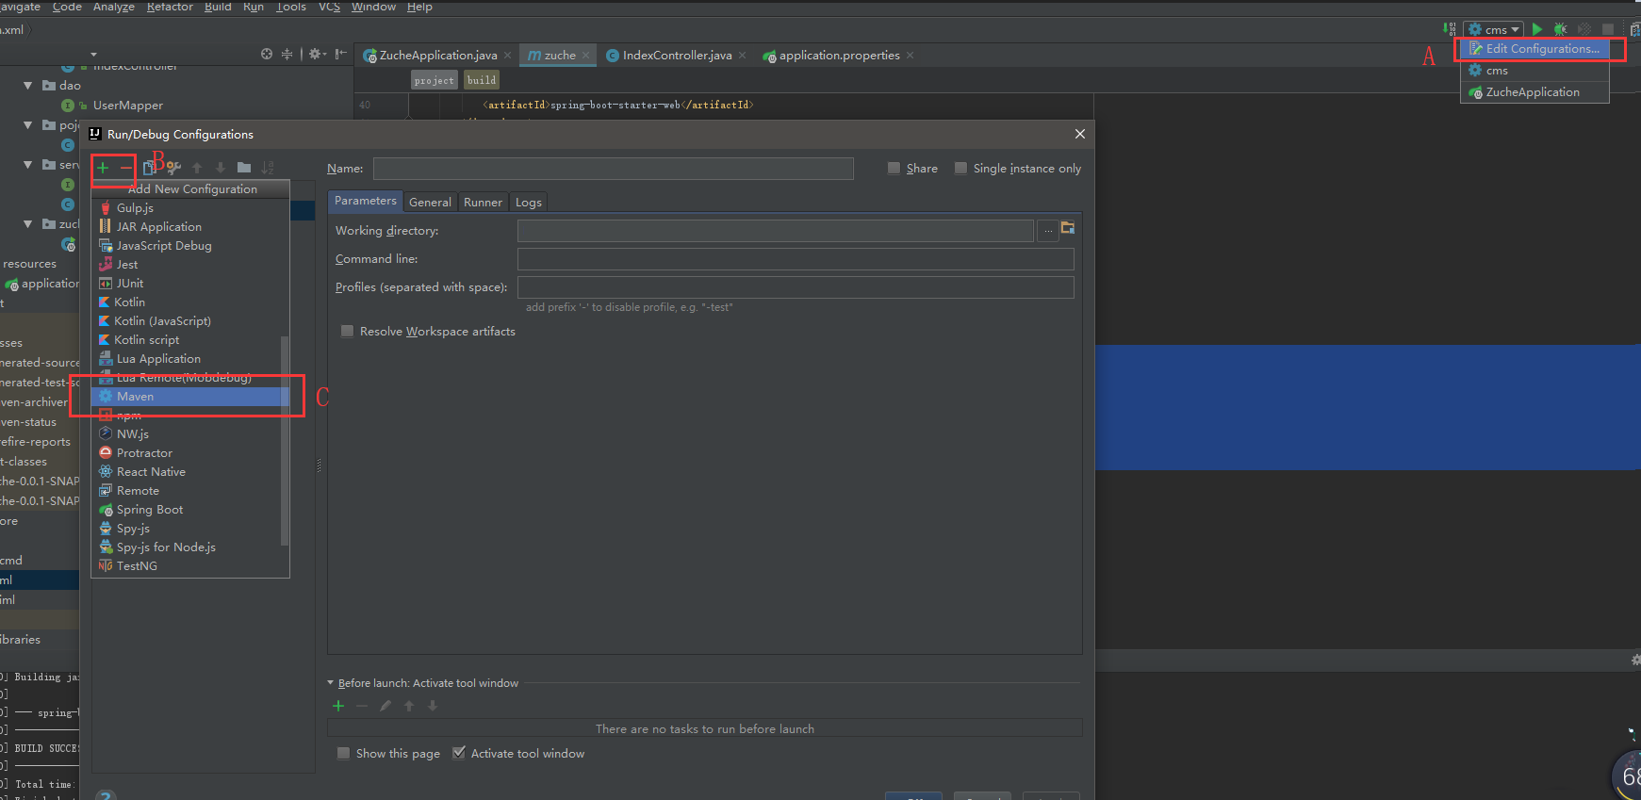1641x800 pixels.
Task: Enable the Show this page checkbox
Action: click(343, 754)
